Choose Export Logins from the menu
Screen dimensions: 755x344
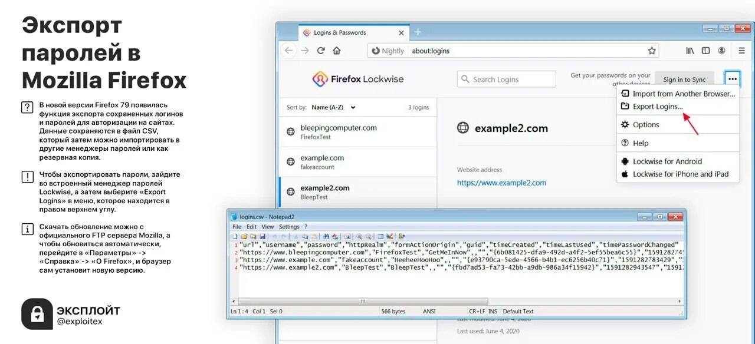tap(678, 106)
